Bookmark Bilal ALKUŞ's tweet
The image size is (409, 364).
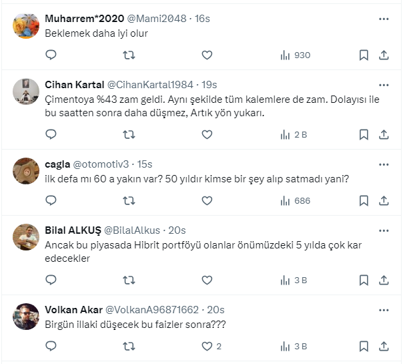[x=364, y=280]
